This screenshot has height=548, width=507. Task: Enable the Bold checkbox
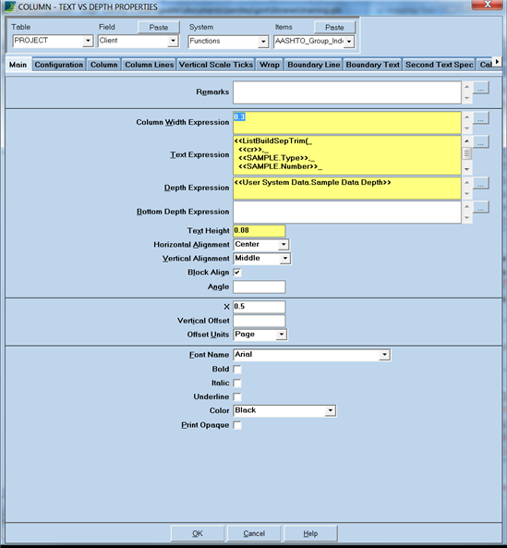(x=237, y=369)
